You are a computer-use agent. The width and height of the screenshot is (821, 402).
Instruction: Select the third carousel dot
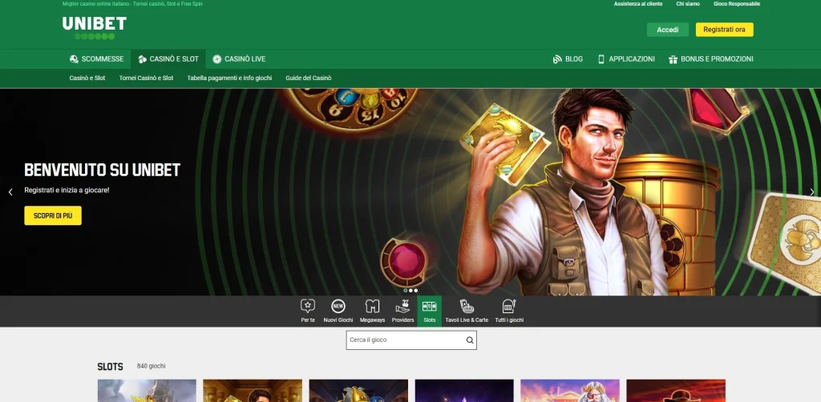pyautogui.click(x=416, y=291)
